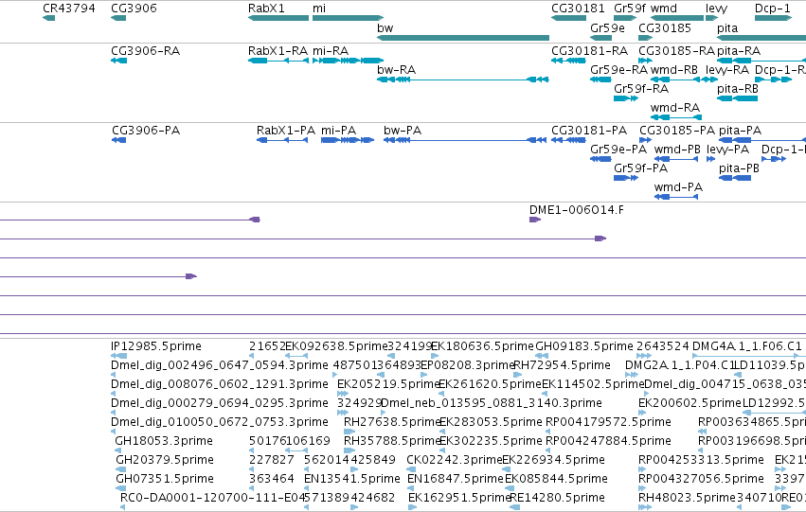Click Dmel_dig_010050_0672_0753.3prime EST
Viewport: 806px width, 512px height.
point(220,423)
